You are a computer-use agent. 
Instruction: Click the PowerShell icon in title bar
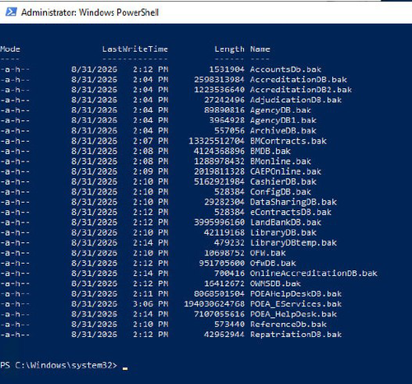tap(11, 12)
